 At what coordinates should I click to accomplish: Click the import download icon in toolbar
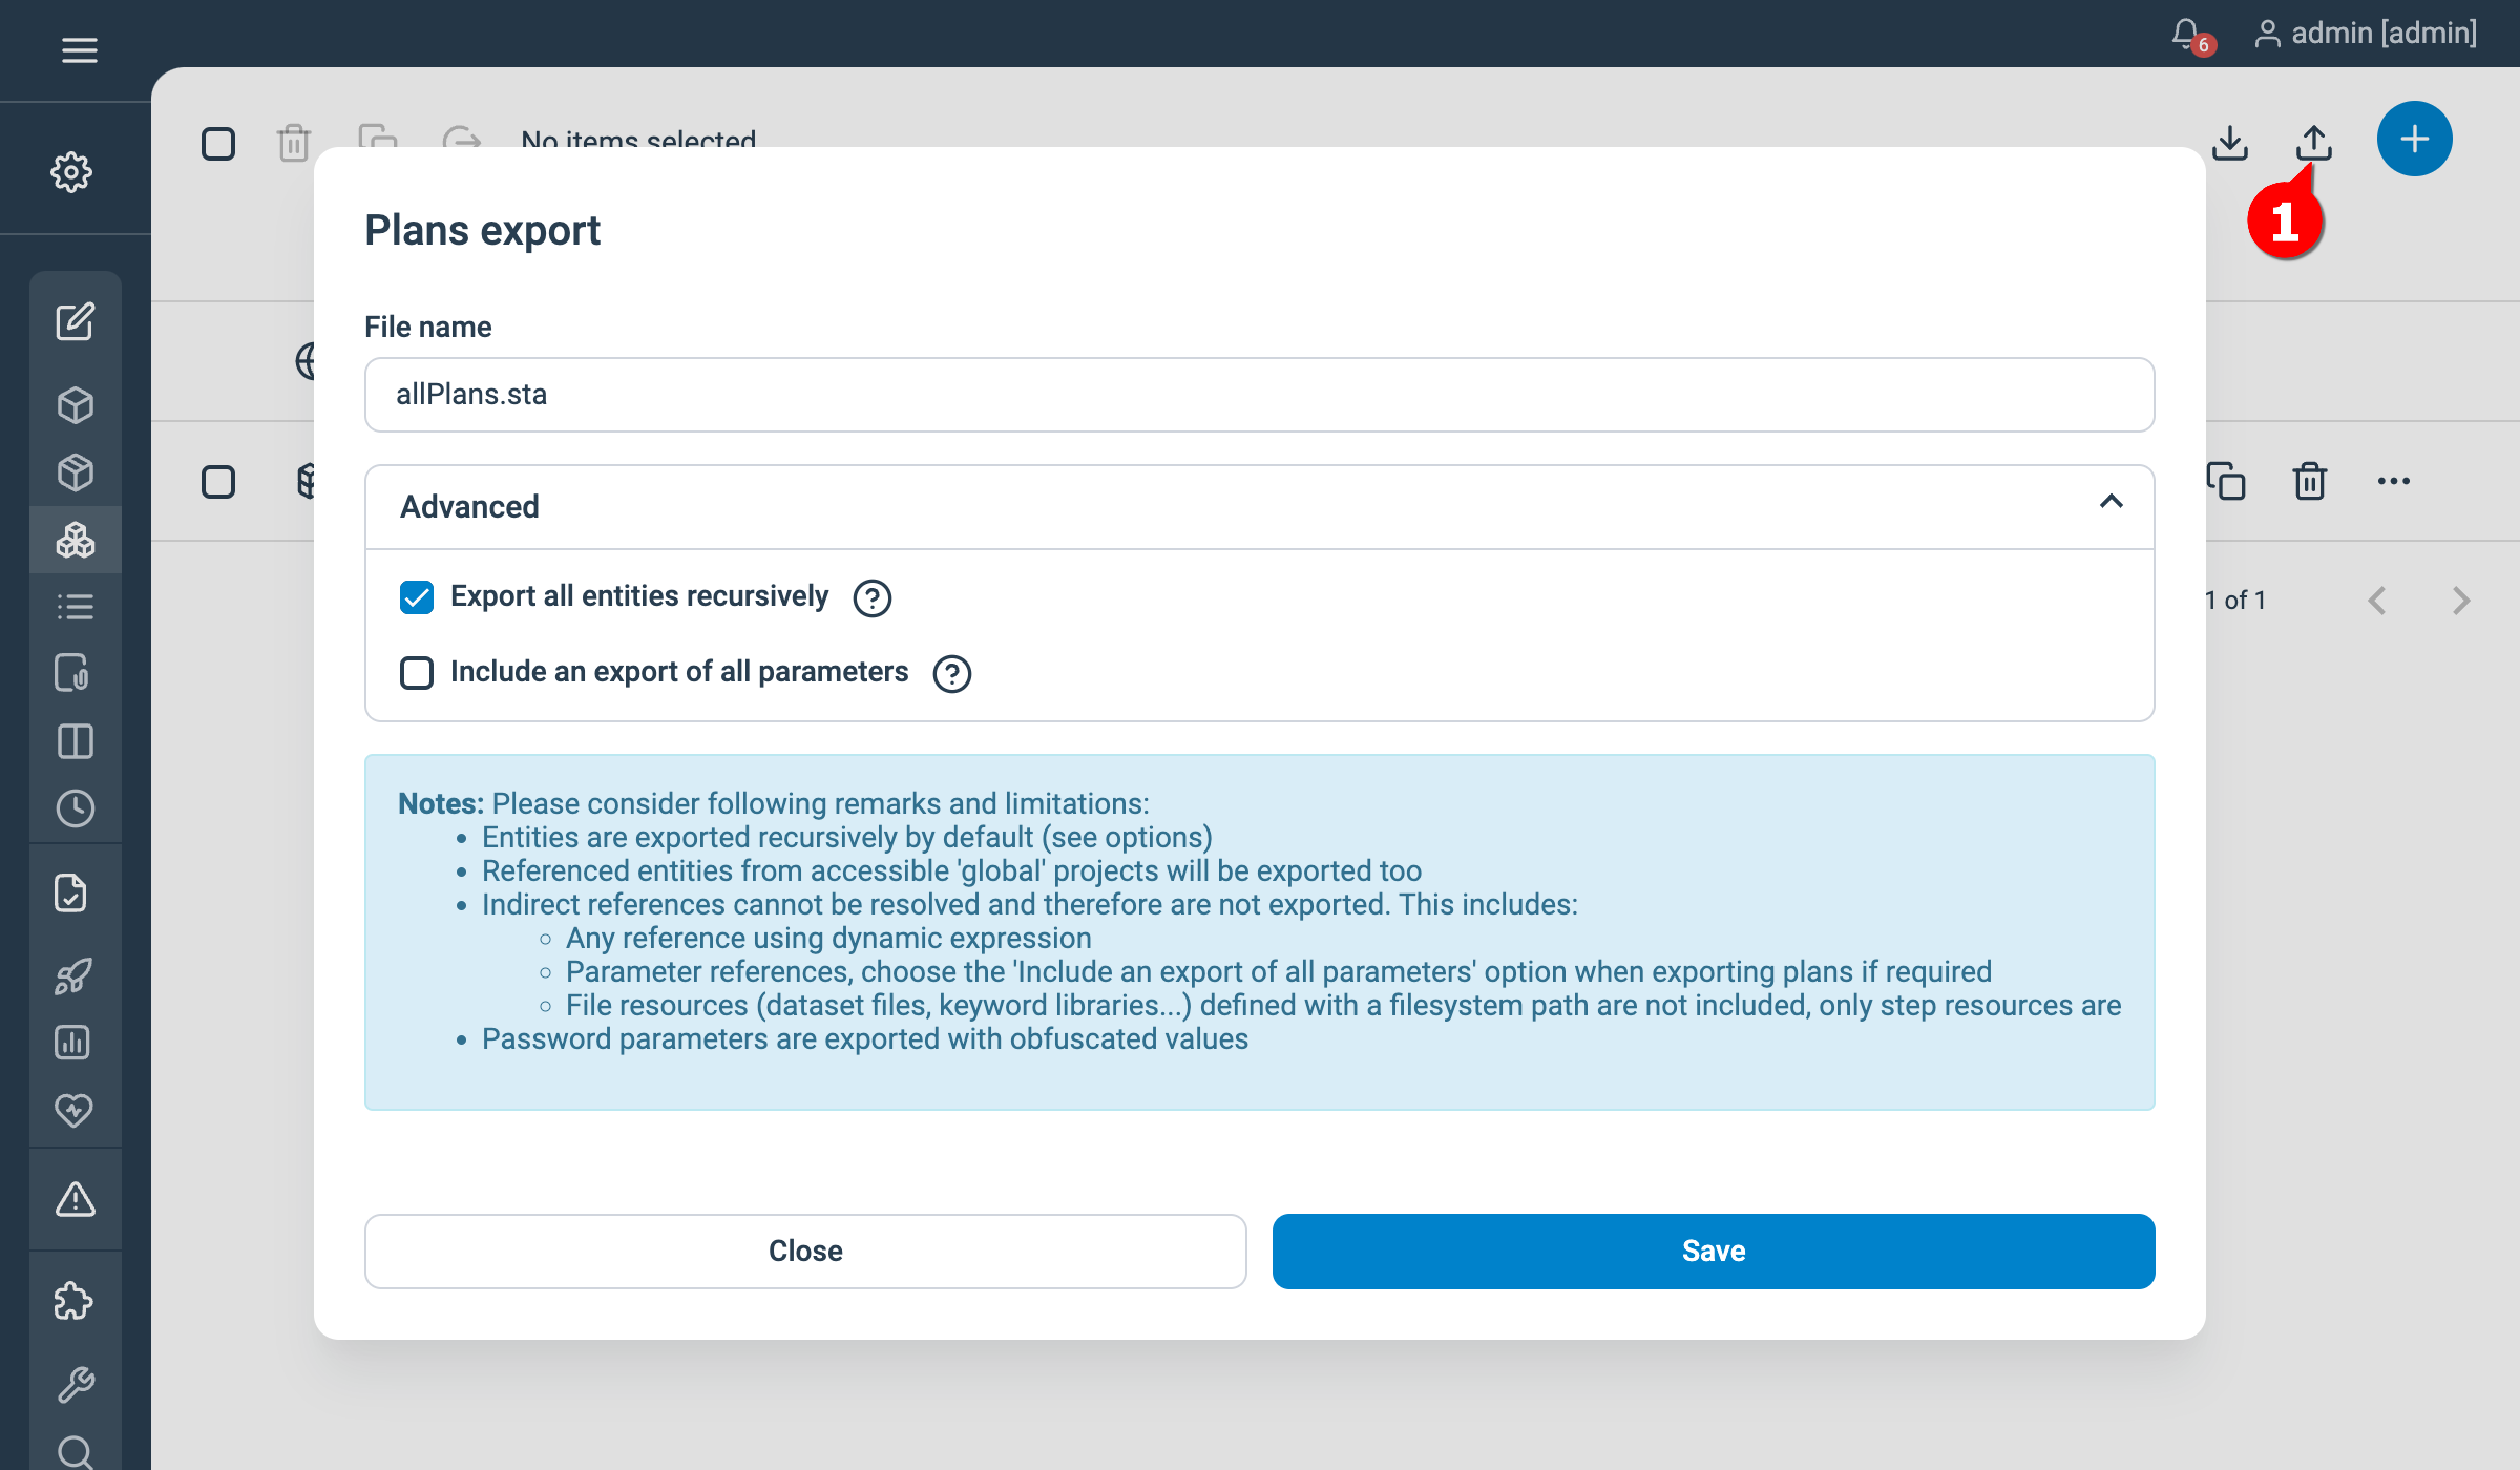click(2229, 143)
